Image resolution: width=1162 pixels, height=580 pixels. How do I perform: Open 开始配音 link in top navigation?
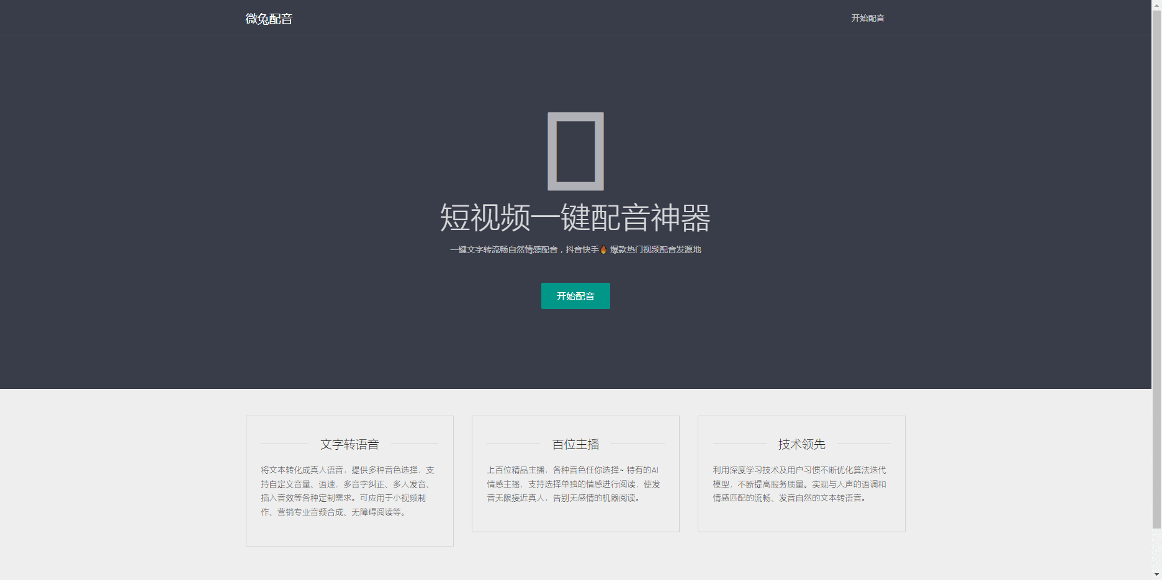[868, 18]
